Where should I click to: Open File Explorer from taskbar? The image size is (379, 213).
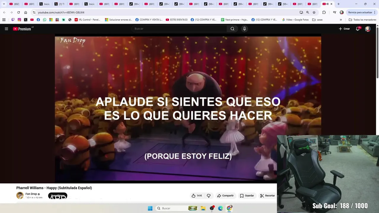203,208
